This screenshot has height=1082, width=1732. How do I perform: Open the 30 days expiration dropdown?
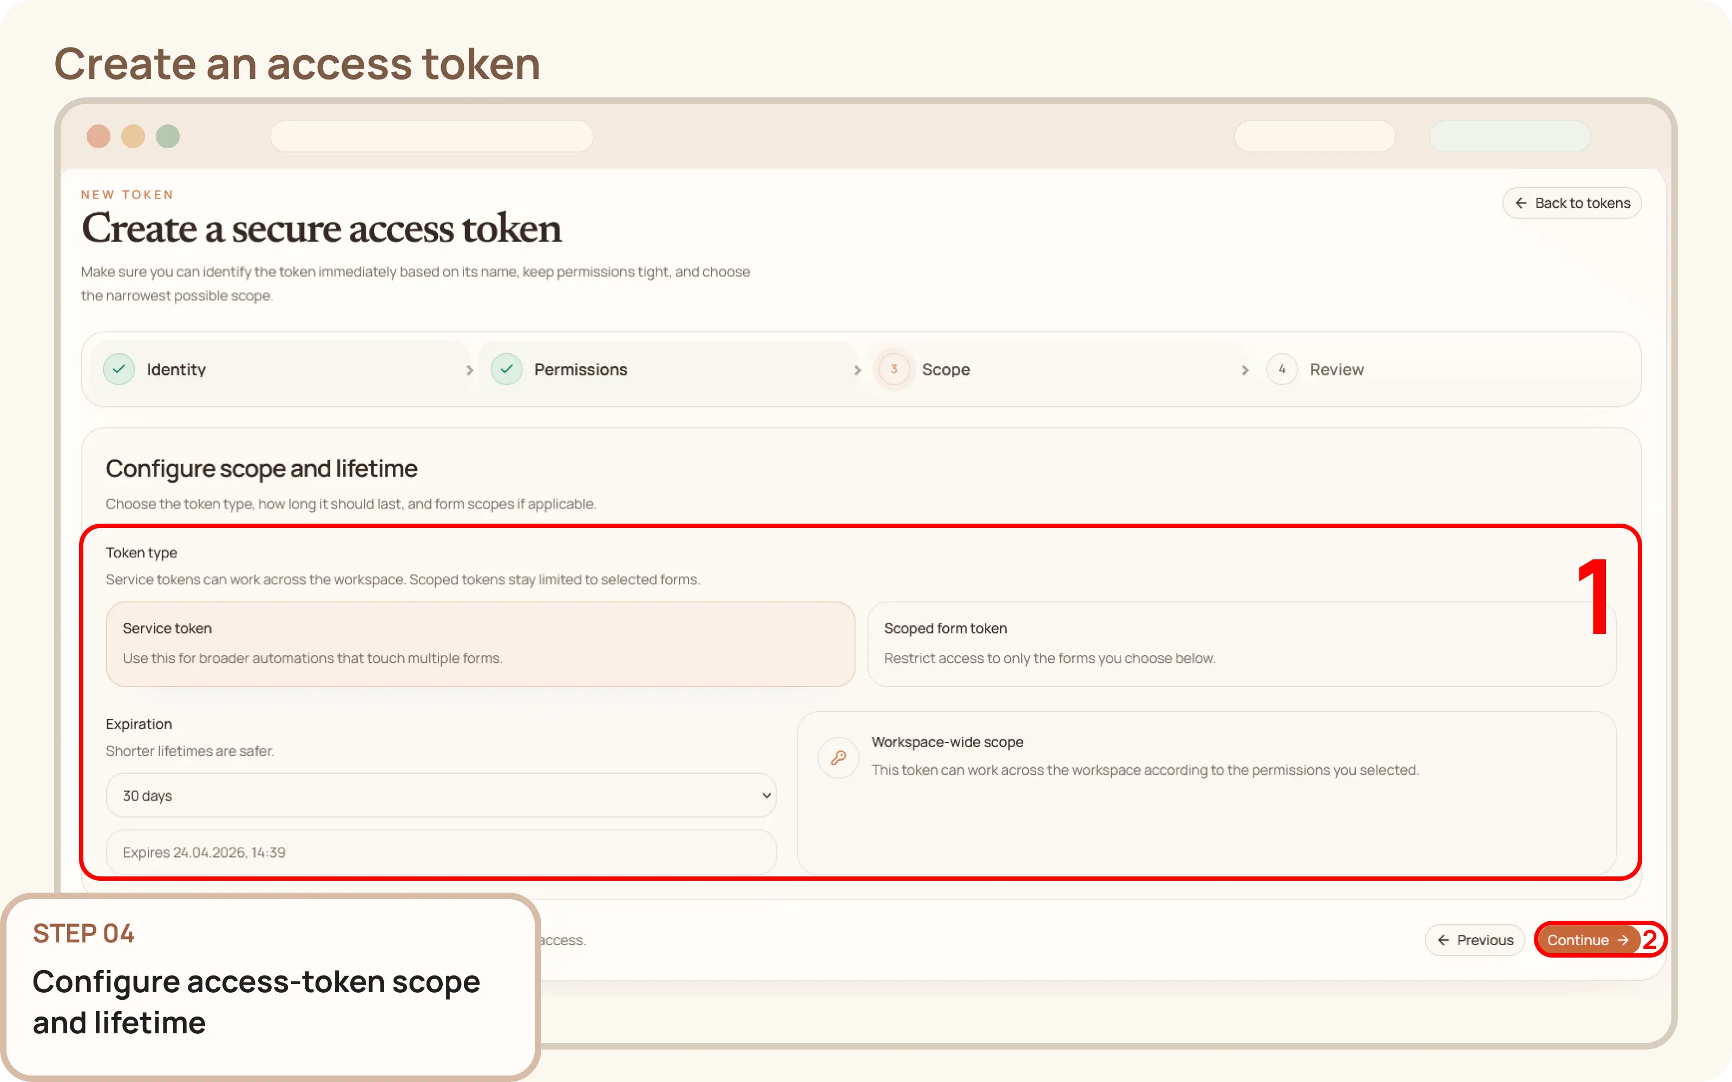pyautogui.click(x=440, y=795)
